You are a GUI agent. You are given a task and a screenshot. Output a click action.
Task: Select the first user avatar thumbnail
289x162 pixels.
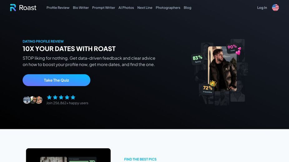tap(27, 100)
